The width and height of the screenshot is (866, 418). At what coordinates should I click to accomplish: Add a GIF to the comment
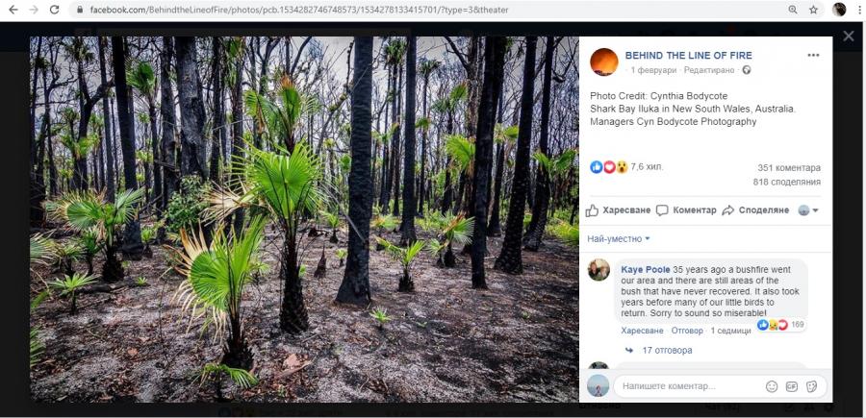point(792,386)
